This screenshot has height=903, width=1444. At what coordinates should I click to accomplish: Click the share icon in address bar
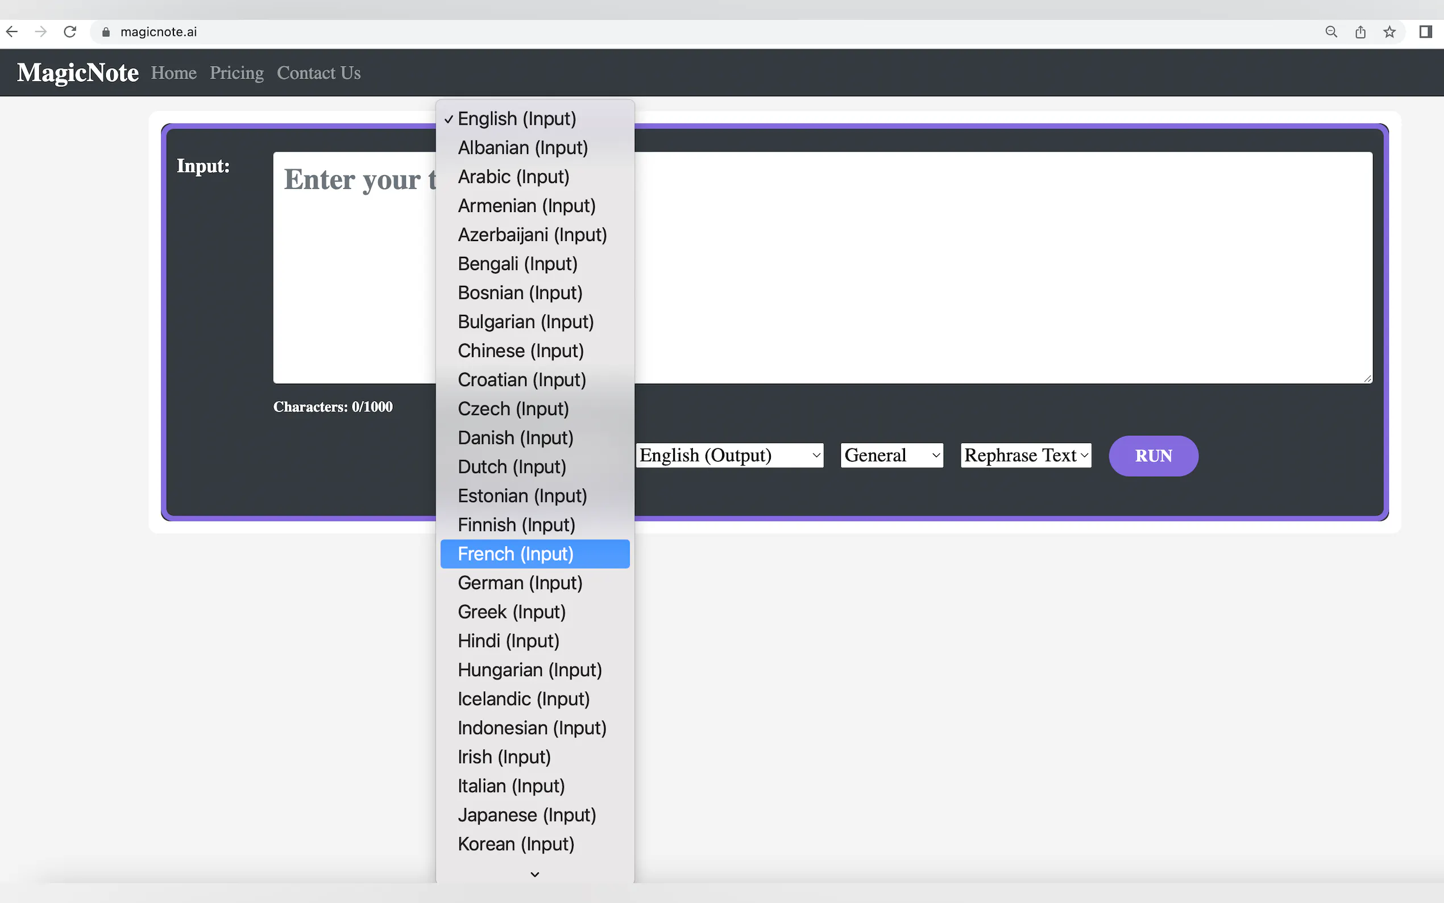(1360, 32)
